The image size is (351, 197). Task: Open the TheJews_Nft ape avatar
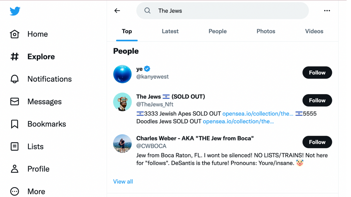pyautogui.click(x=122, y=102)
